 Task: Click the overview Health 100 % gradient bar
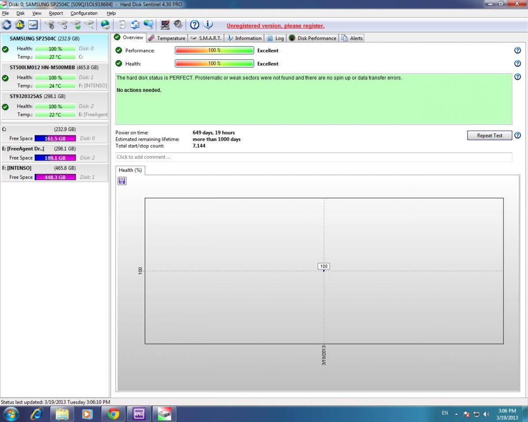click(214, 64)
